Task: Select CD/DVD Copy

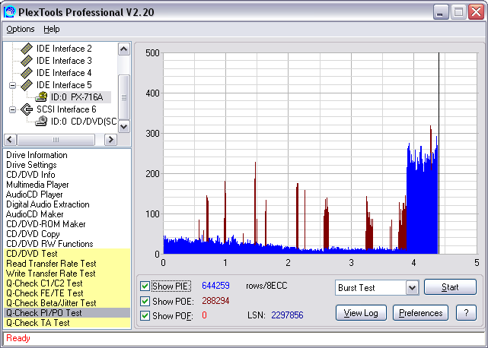Action: (x=33, y=234)
